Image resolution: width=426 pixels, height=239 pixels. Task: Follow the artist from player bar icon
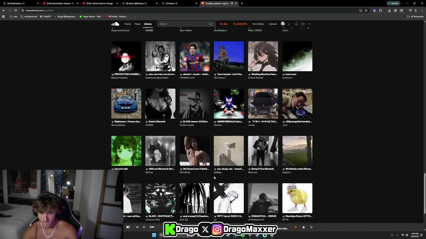coord(304,227)
